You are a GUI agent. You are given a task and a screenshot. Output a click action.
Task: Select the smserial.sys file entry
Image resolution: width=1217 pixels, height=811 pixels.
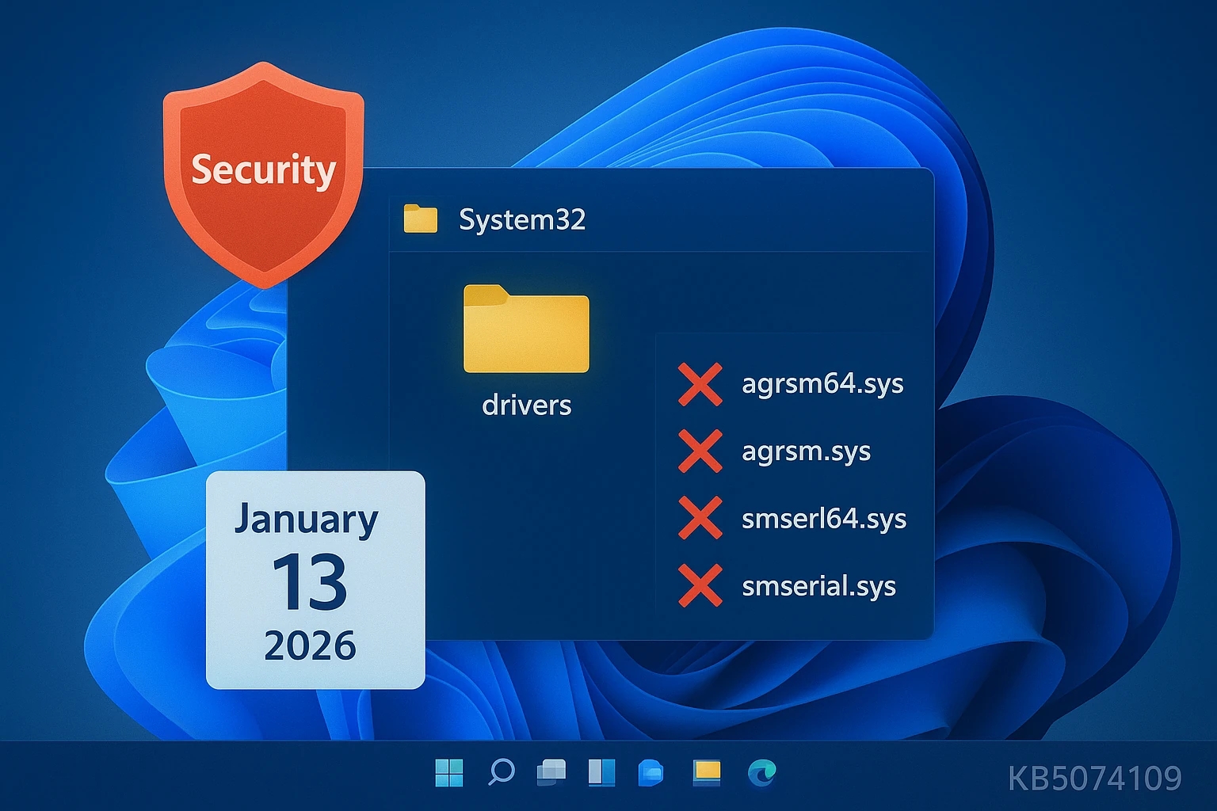click(817, 587)
